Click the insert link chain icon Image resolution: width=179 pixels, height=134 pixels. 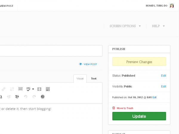[4, 89]
